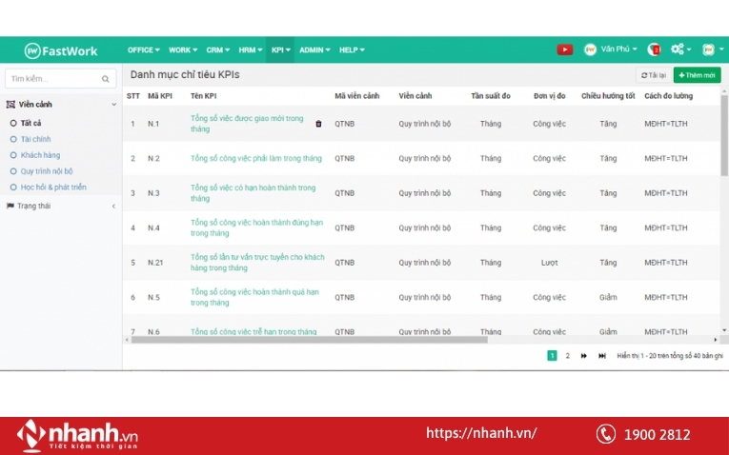The image size is (729, 455).
Task: Jump to last page arrow
Action: click(x=602, y=356)
